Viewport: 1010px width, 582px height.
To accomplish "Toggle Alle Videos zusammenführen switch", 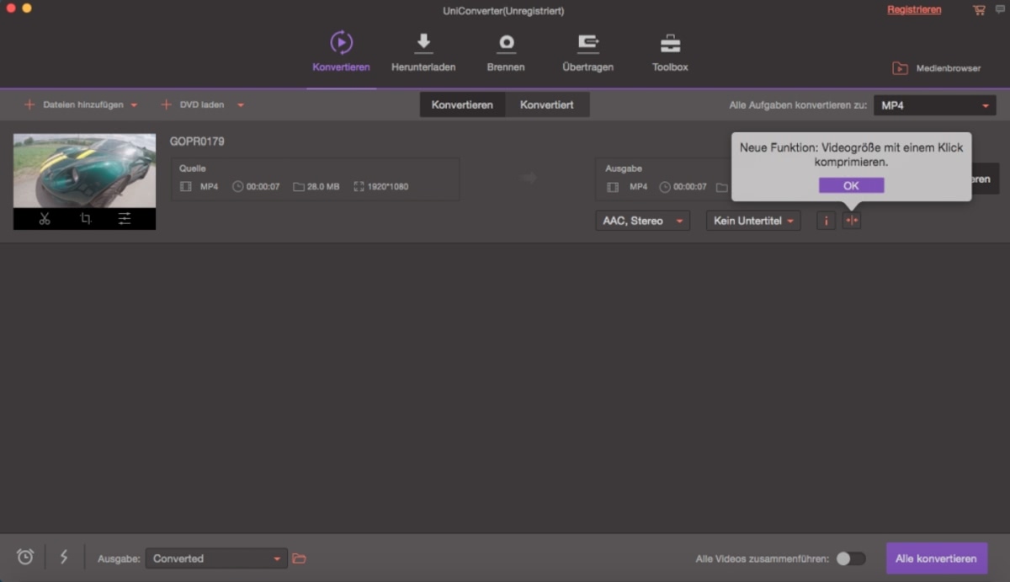I will coord(850,558).
